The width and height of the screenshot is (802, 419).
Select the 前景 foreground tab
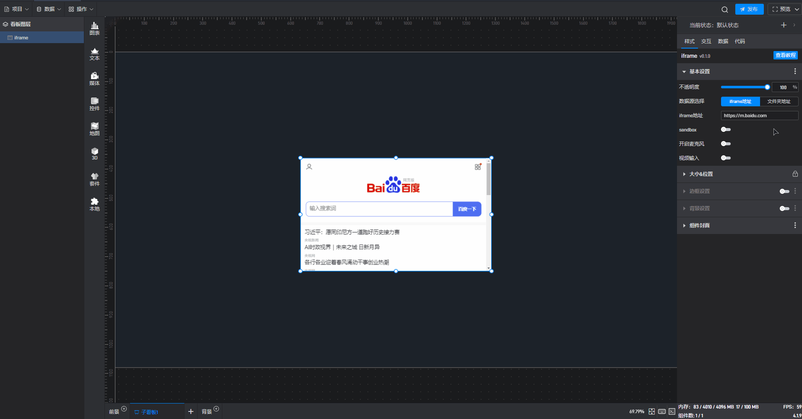coord(114,412)
